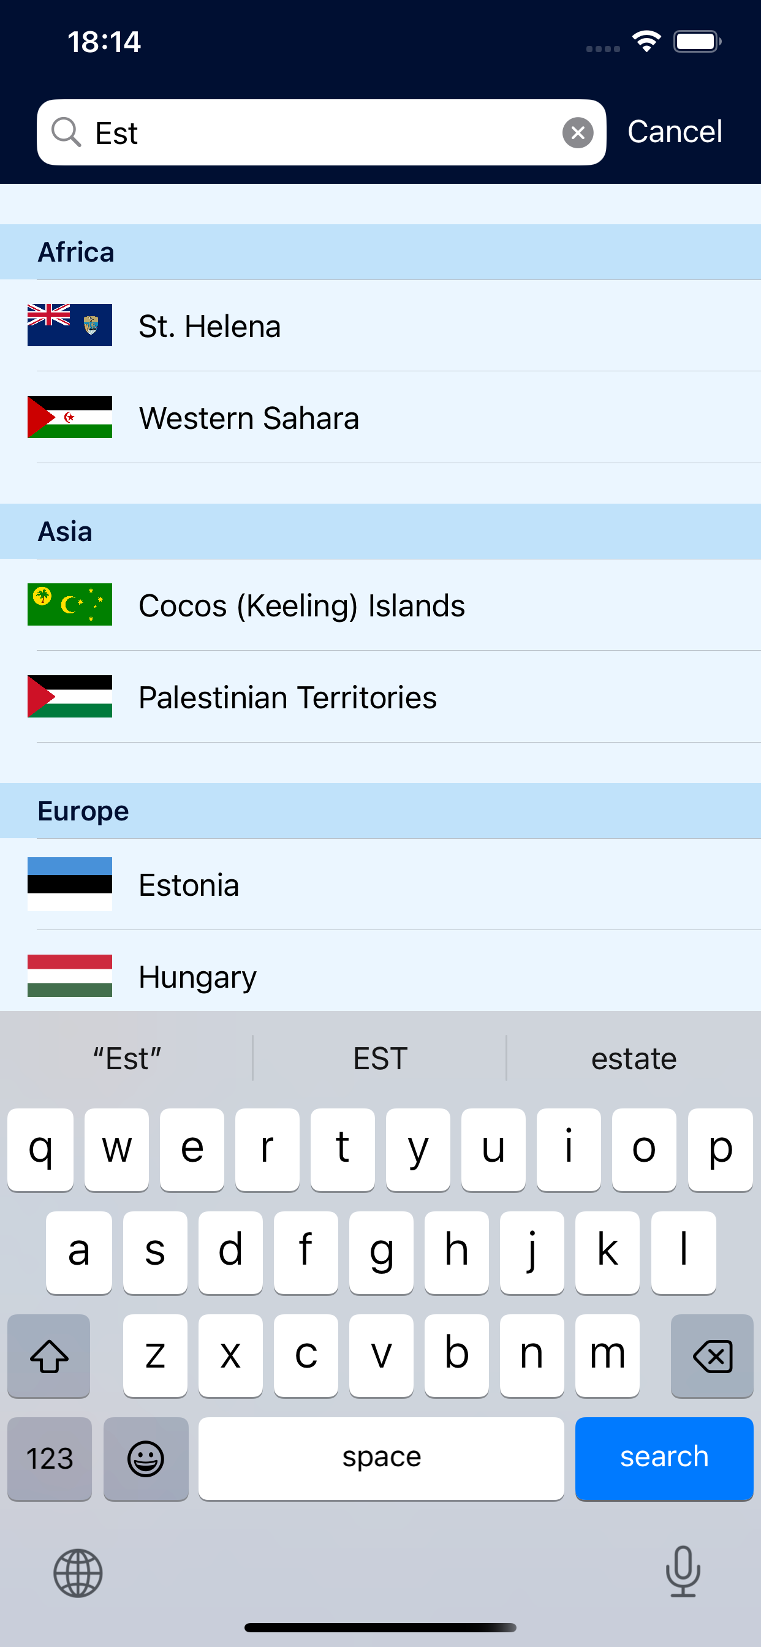Tap the magnifying glass search icon

66,132
